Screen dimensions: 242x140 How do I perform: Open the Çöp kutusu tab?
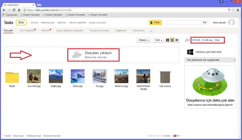(139, 30)
